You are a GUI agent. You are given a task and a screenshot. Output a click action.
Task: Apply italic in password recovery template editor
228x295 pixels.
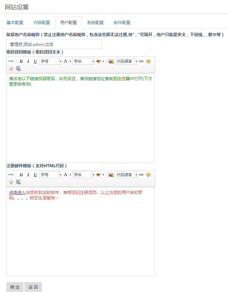[28, 61]
